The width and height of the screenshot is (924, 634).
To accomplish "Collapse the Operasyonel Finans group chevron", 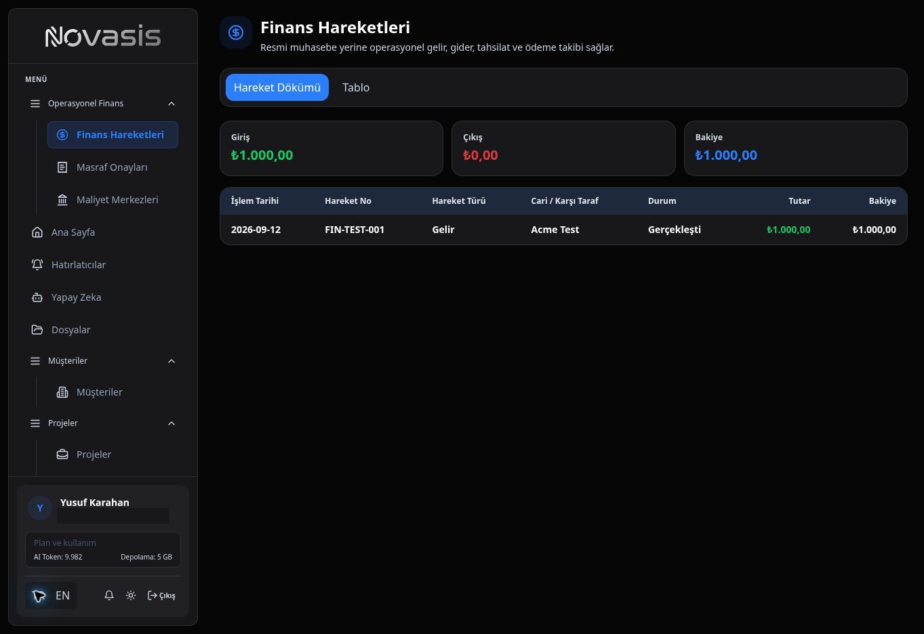I will 172,104.
